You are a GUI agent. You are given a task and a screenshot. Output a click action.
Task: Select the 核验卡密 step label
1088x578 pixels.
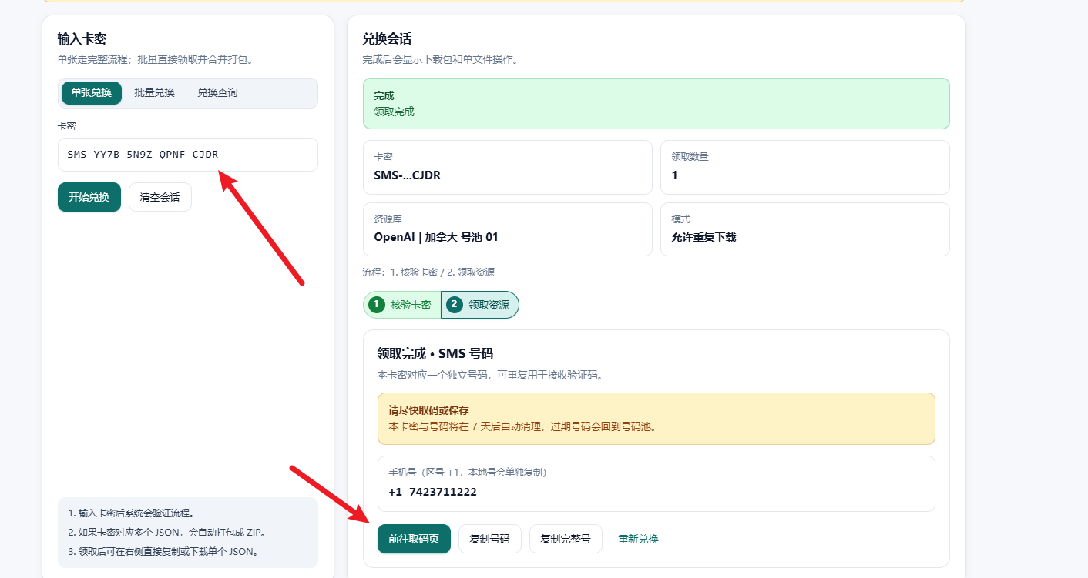[x=411, y=305]
